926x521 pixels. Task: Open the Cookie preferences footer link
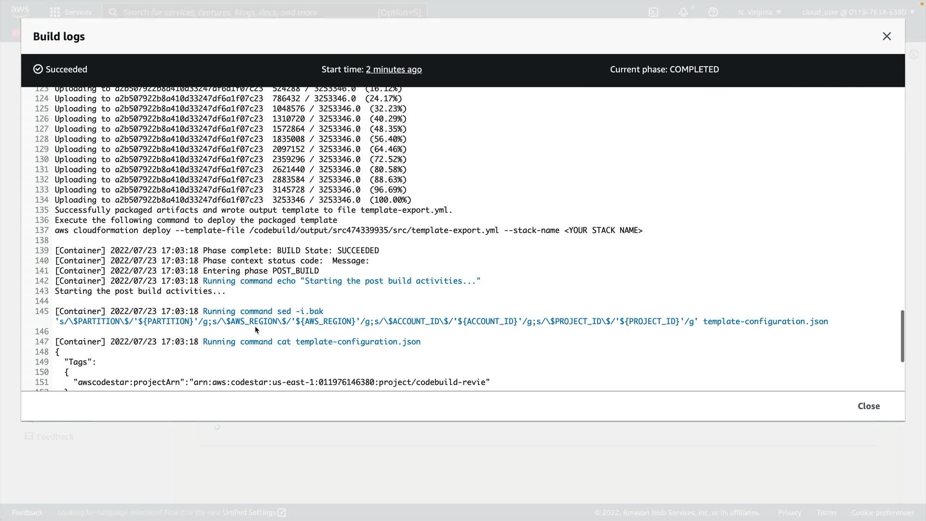tap(882, 512)
